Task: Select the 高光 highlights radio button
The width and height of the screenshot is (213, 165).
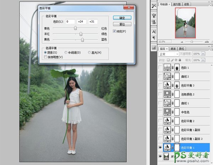Action: click(x=89, y=53)
